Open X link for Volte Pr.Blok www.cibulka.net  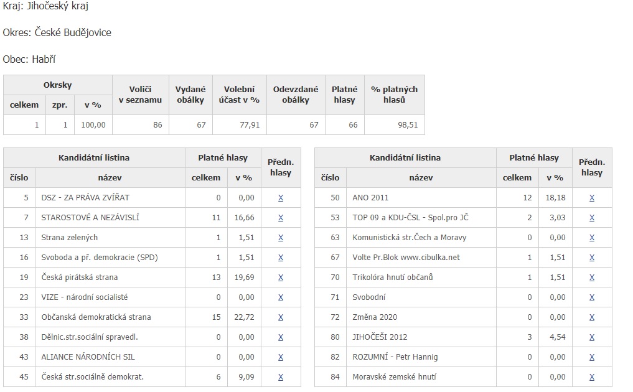(592, 258)
